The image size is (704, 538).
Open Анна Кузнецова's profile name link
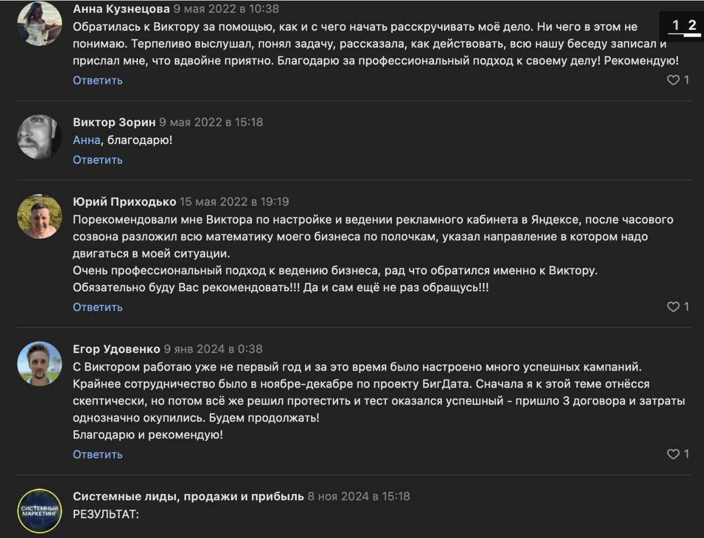(x=121, y=9)
